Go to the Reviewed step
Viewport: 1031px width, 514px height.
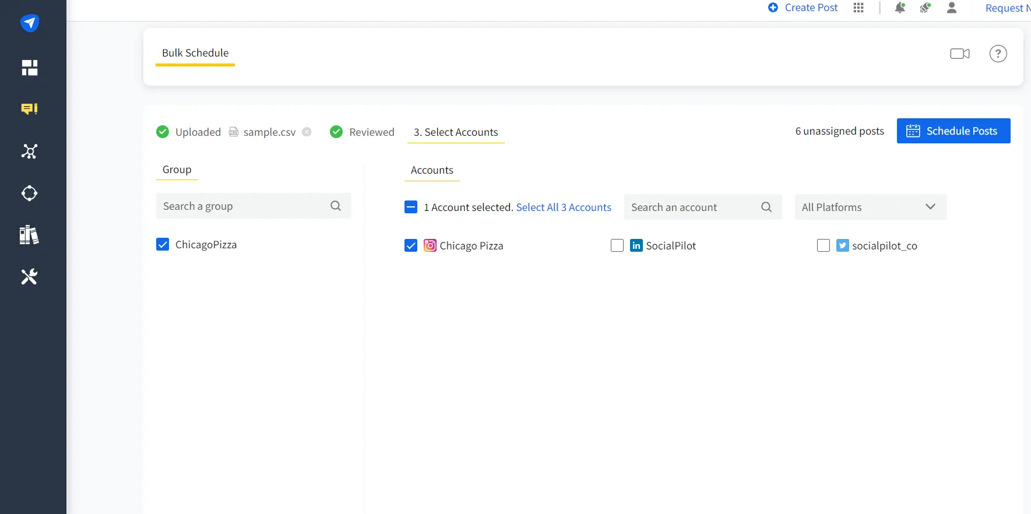[372, 132]
